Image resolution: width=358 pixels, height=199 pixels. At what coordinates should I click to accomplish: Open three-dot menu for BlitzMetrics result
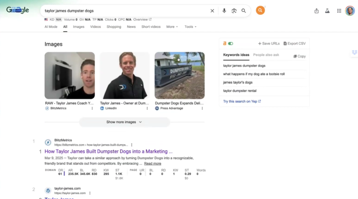tap(132, 145)
